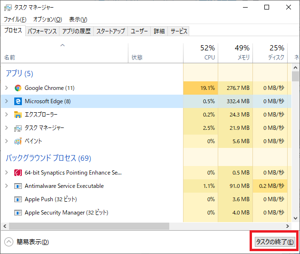Click the タスクの終了(E) button
Viewport: 300px width, 254px height.
(x=274, y=242)
